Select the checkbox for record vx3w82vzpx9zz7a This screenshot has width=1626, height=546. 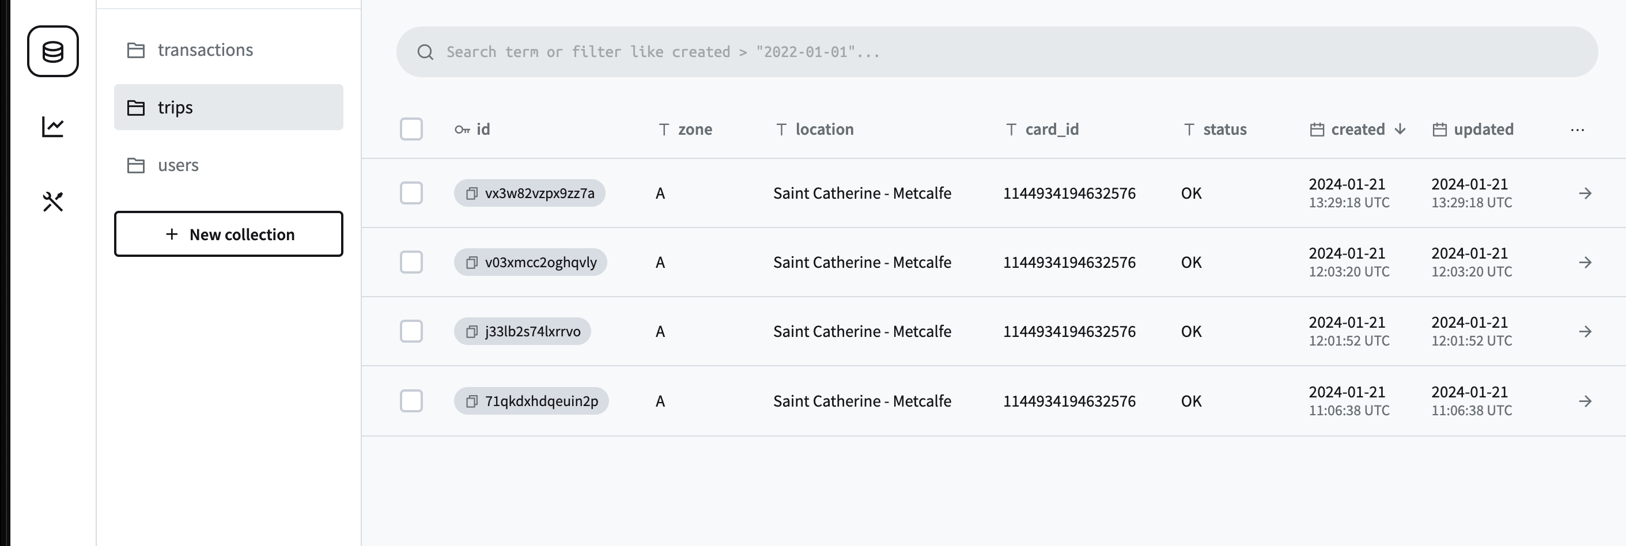[411, 193]
